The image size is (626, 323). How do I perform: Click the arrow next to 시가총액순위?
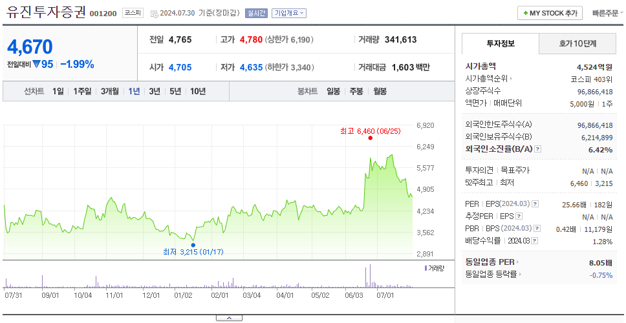click(511, 79)
